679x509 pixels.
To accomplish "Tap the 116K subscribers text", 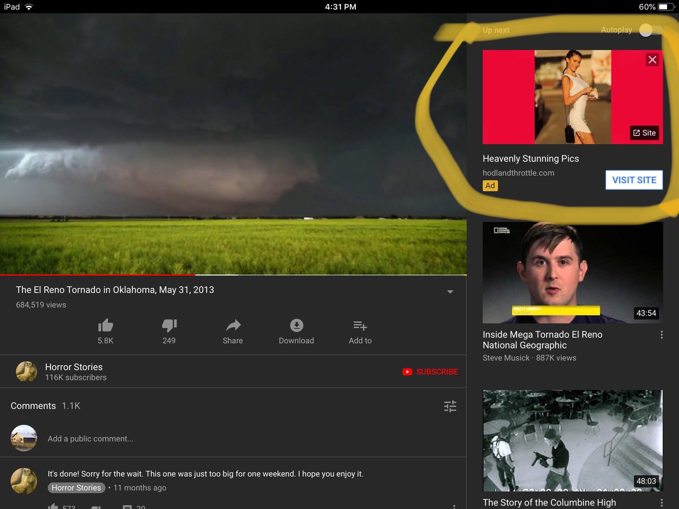I will pos(76,377).
